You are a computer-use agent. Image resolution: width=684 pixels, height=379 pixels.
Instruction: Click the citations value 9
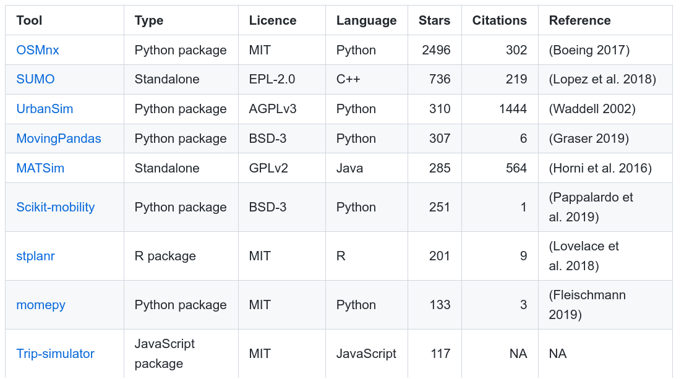pos(523,256)
